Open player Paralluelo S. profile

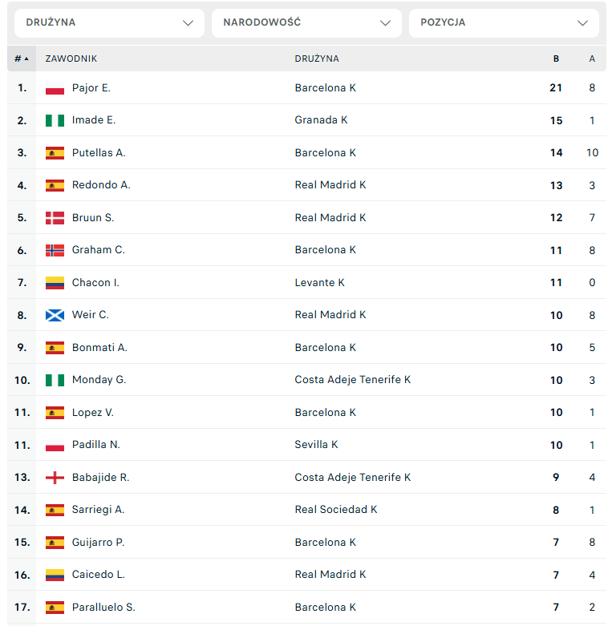103,608
